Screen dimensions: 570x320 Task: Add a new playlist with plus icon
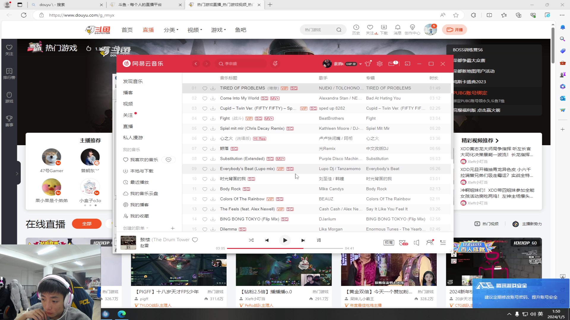tap(173, 228)
